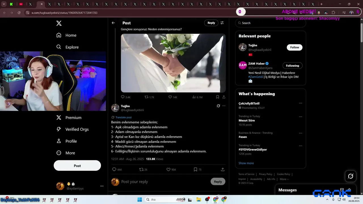This screenshot has height=204, width=363.
Task: Open File Explorer from the taskbar
Action: 199,200
